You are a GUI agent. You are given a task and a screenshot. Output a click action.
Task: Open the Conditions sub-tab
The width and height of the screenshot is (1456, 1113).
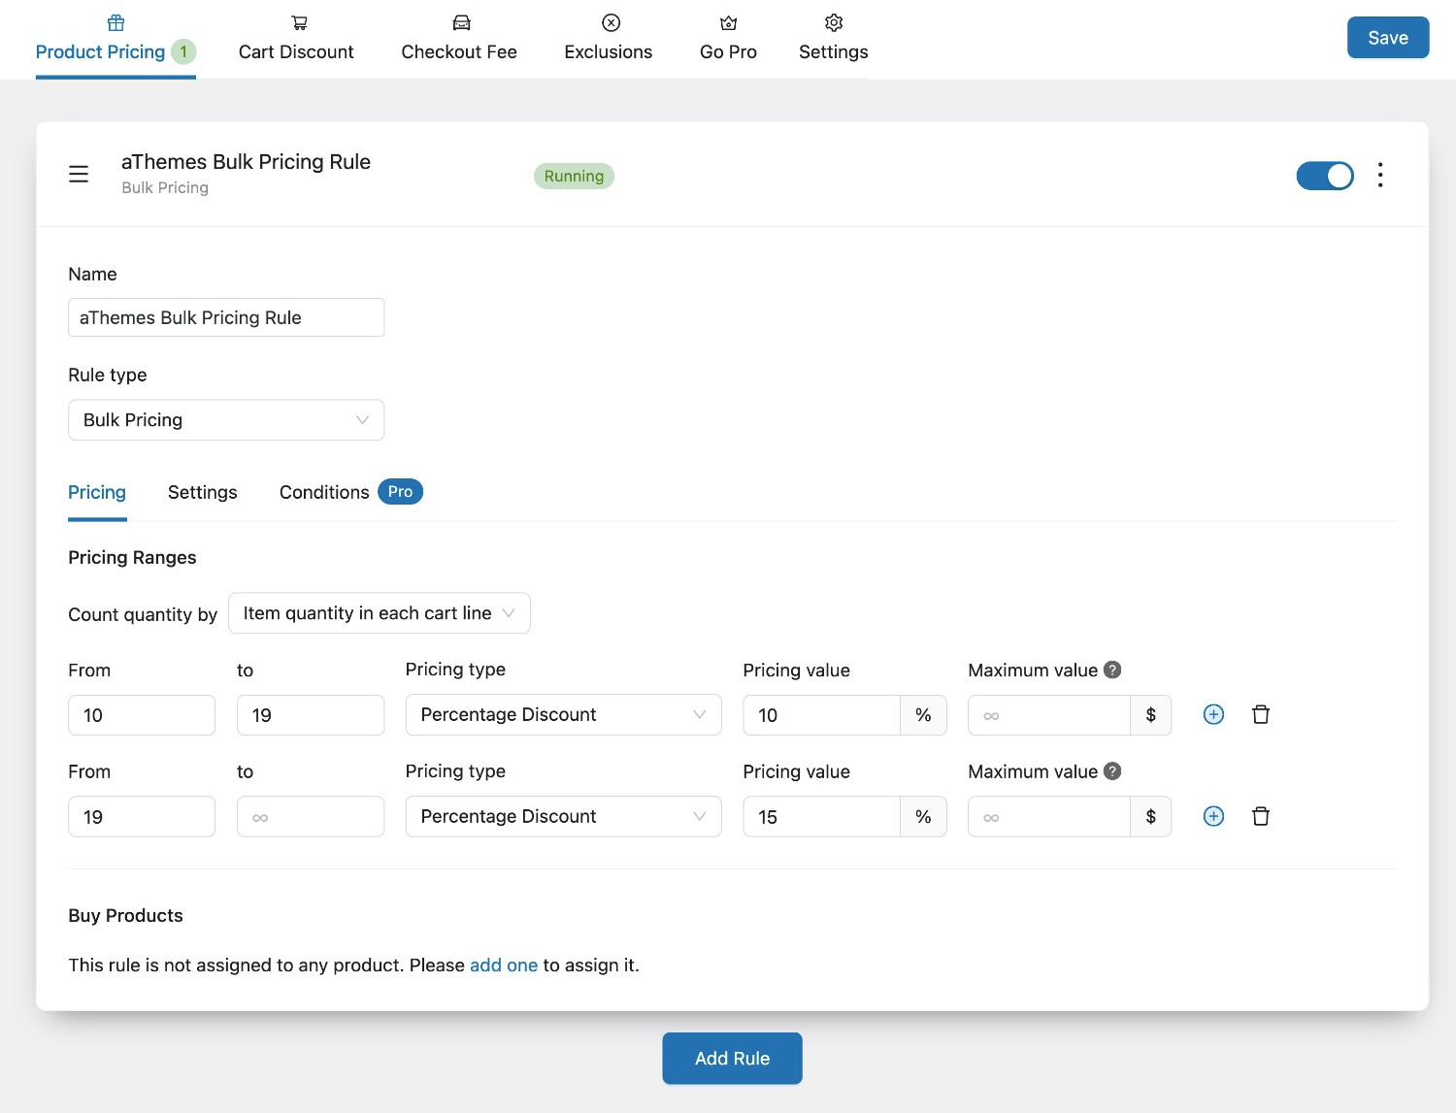coord(324,492)
